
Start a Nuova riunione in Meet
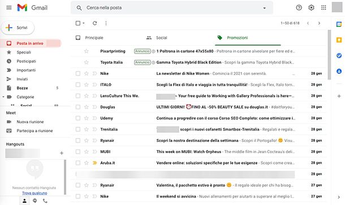coord(31,122)
